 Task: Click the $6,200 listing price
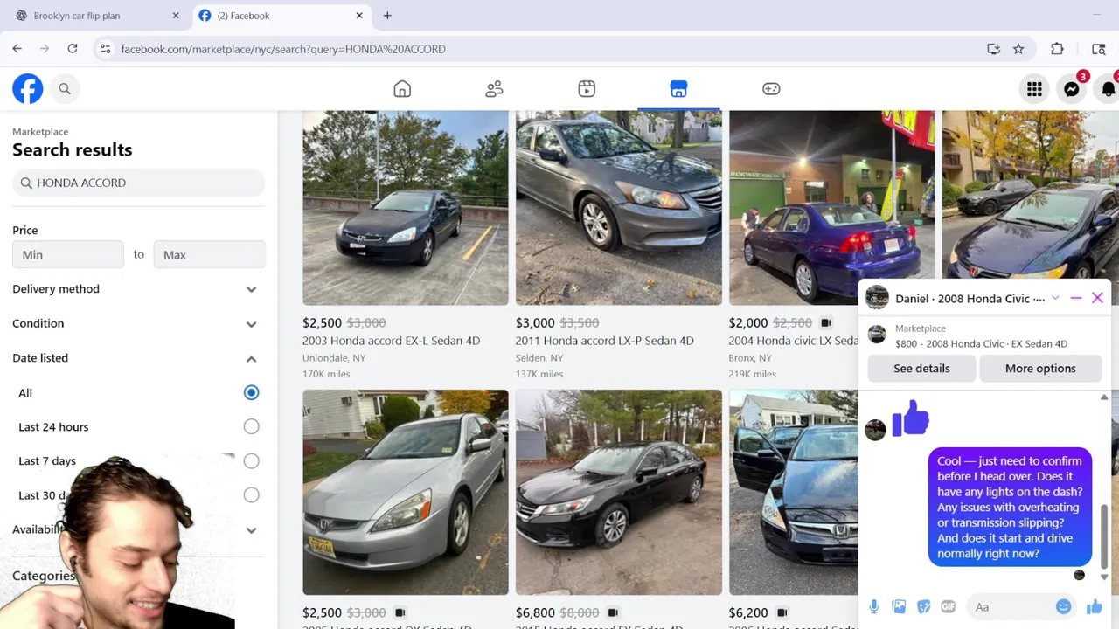[748, 613]
